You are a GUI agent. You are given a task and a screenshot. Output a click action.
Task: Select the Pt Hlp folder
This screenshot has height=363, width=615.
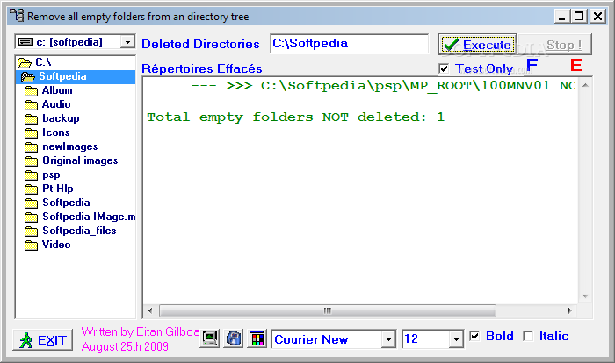pyautogui.click(x=49, y=189)
